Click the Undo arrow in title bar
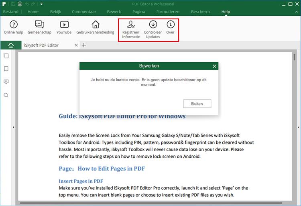Image resolution: width=301 pixels, height=206 pixels. [27, 4]
